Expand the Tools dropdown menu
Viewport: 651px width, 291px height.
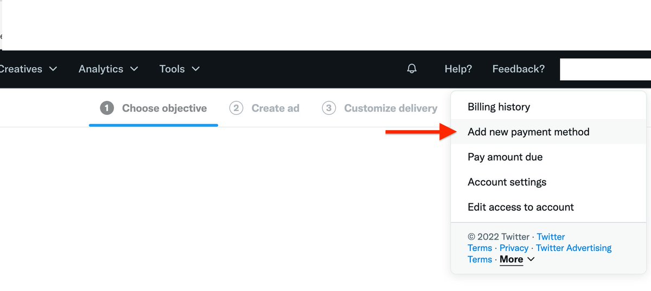(180, 69)
